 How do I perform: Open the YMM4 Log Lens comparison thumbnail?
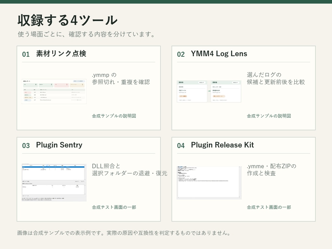209,91
